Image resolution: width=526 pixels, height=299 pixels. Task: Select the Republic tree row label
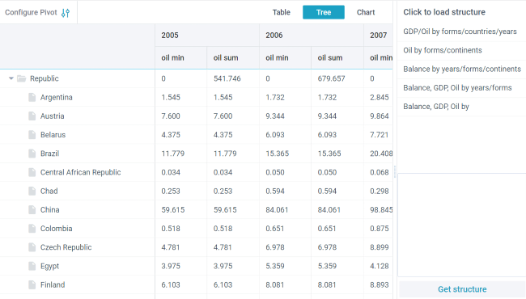[45, 78]
